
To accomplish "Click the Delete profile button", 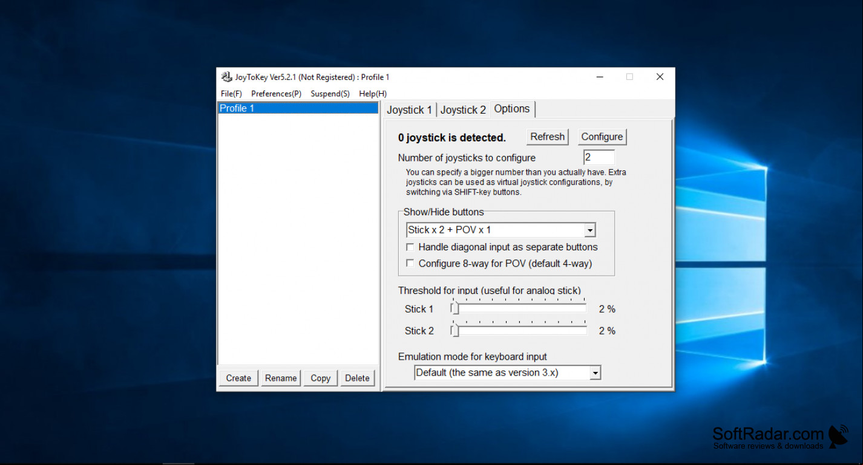I will coord(357,378).
